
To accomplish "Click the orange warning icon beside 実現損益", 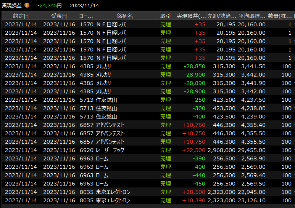I will coord(27,5).
